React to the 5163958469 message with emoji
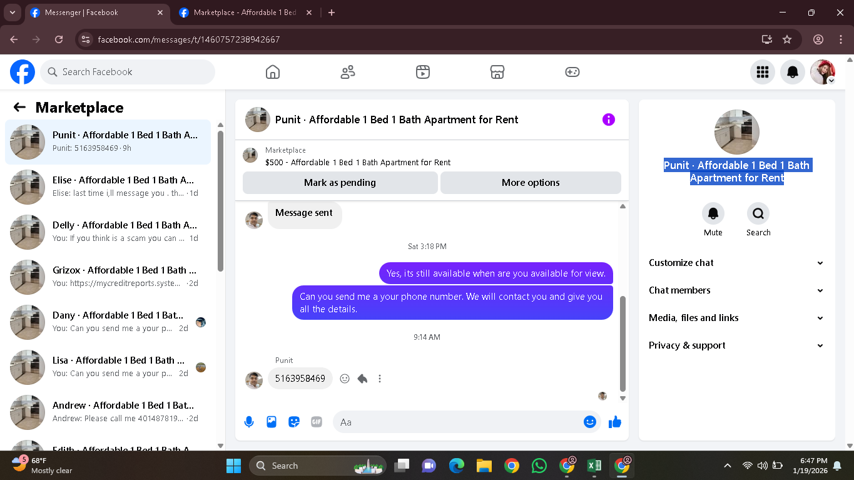Screen dimensions: 854x480 tap(345, 379)
